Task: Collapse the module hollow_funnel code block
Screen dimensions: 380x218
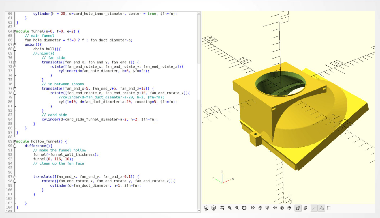Action: click(x=15, y=141)
